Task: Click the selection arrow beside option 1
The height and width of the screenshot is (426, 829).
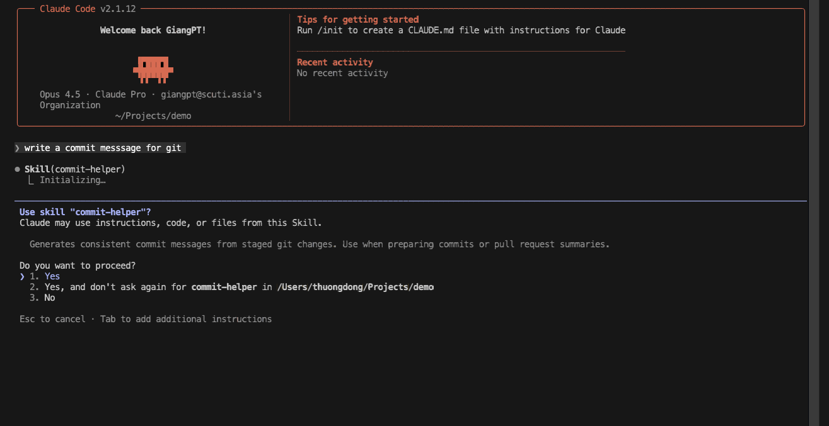Action: point(22,276)
